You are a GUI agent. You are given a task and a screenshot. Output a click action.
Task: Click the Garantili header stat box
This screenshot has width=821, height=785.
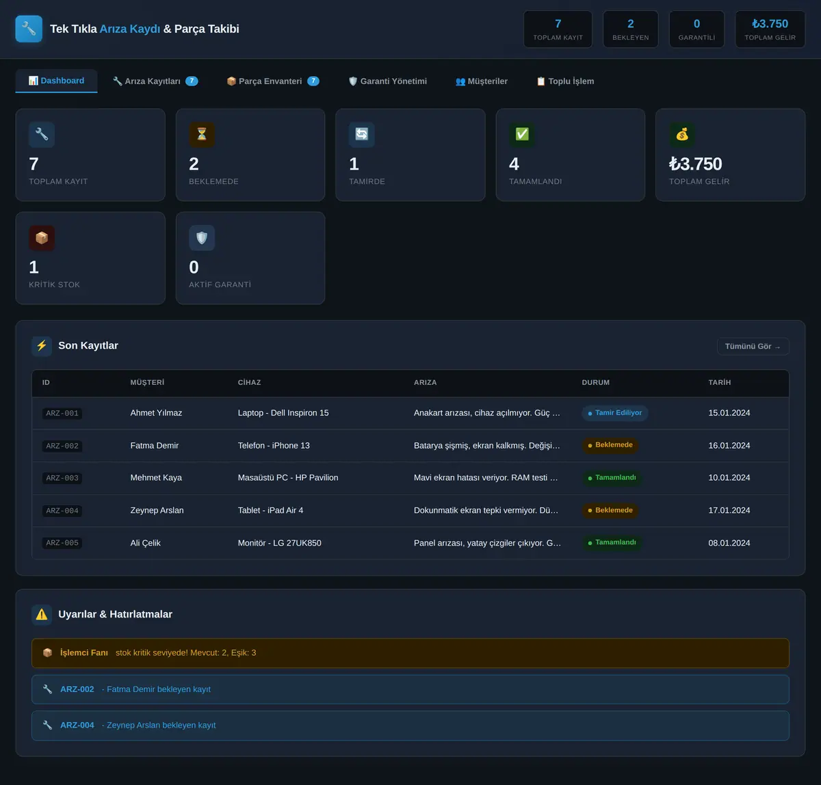(696, 29)
